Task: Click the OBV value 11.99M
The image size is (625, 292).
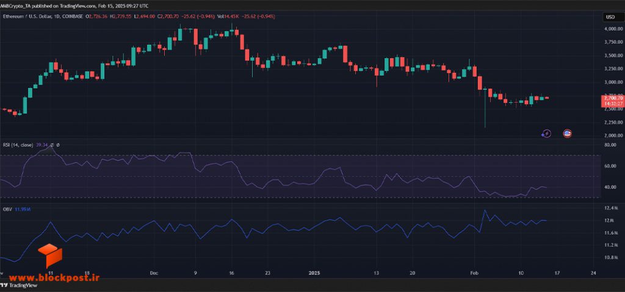Action: tap(23, 209)
